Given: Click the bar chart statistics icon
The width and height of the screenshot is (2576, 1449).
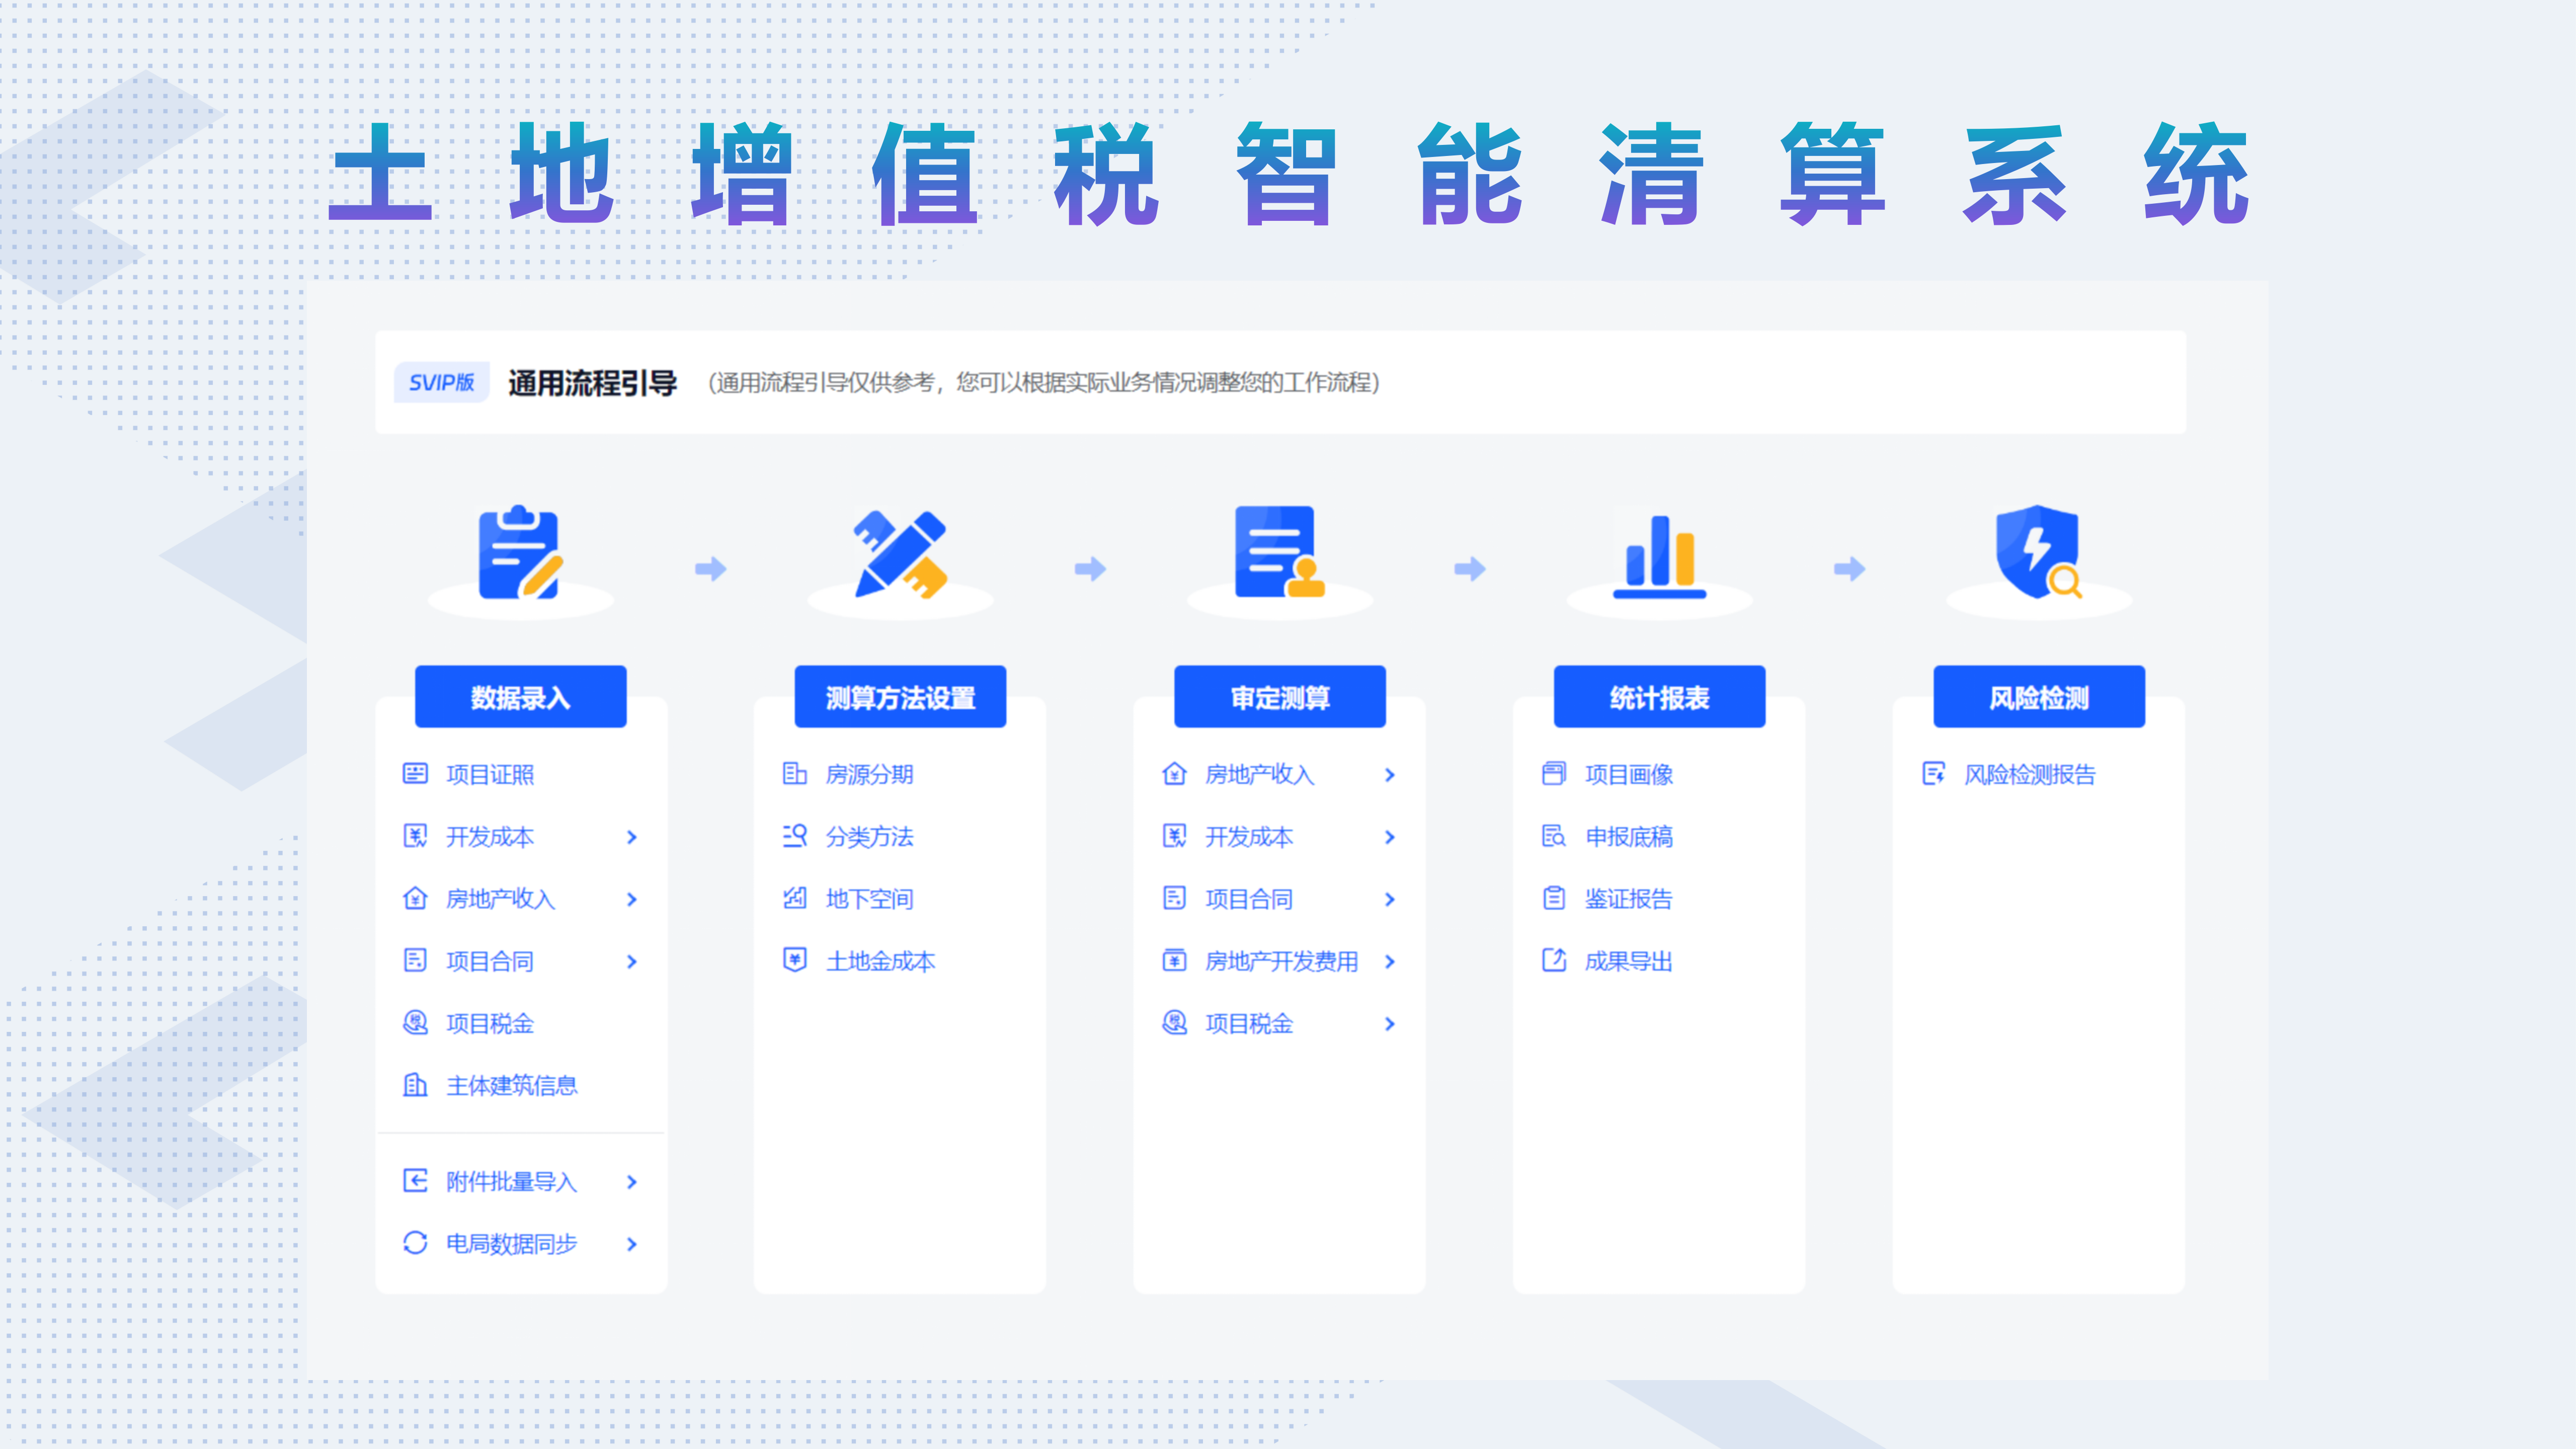Looking at the screenshot, I should pos(1659,557).
